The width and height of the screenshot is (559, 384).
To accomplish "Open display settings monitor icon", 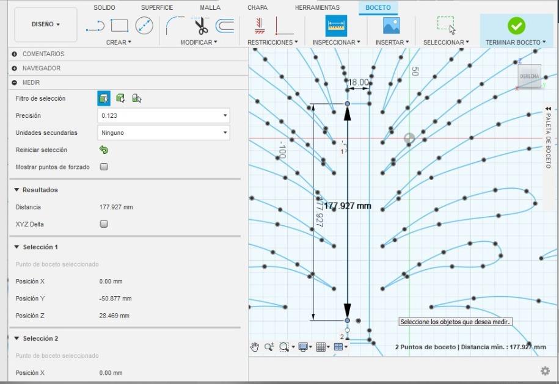I will 303,347.
